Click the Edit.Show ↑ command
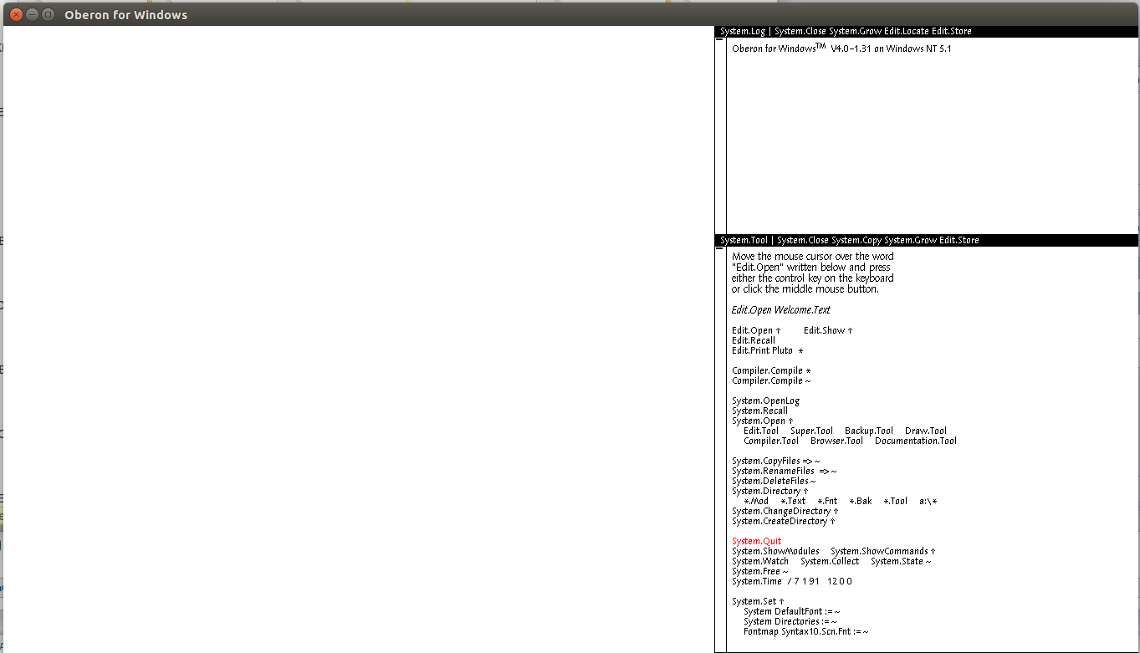 [828, 331]
